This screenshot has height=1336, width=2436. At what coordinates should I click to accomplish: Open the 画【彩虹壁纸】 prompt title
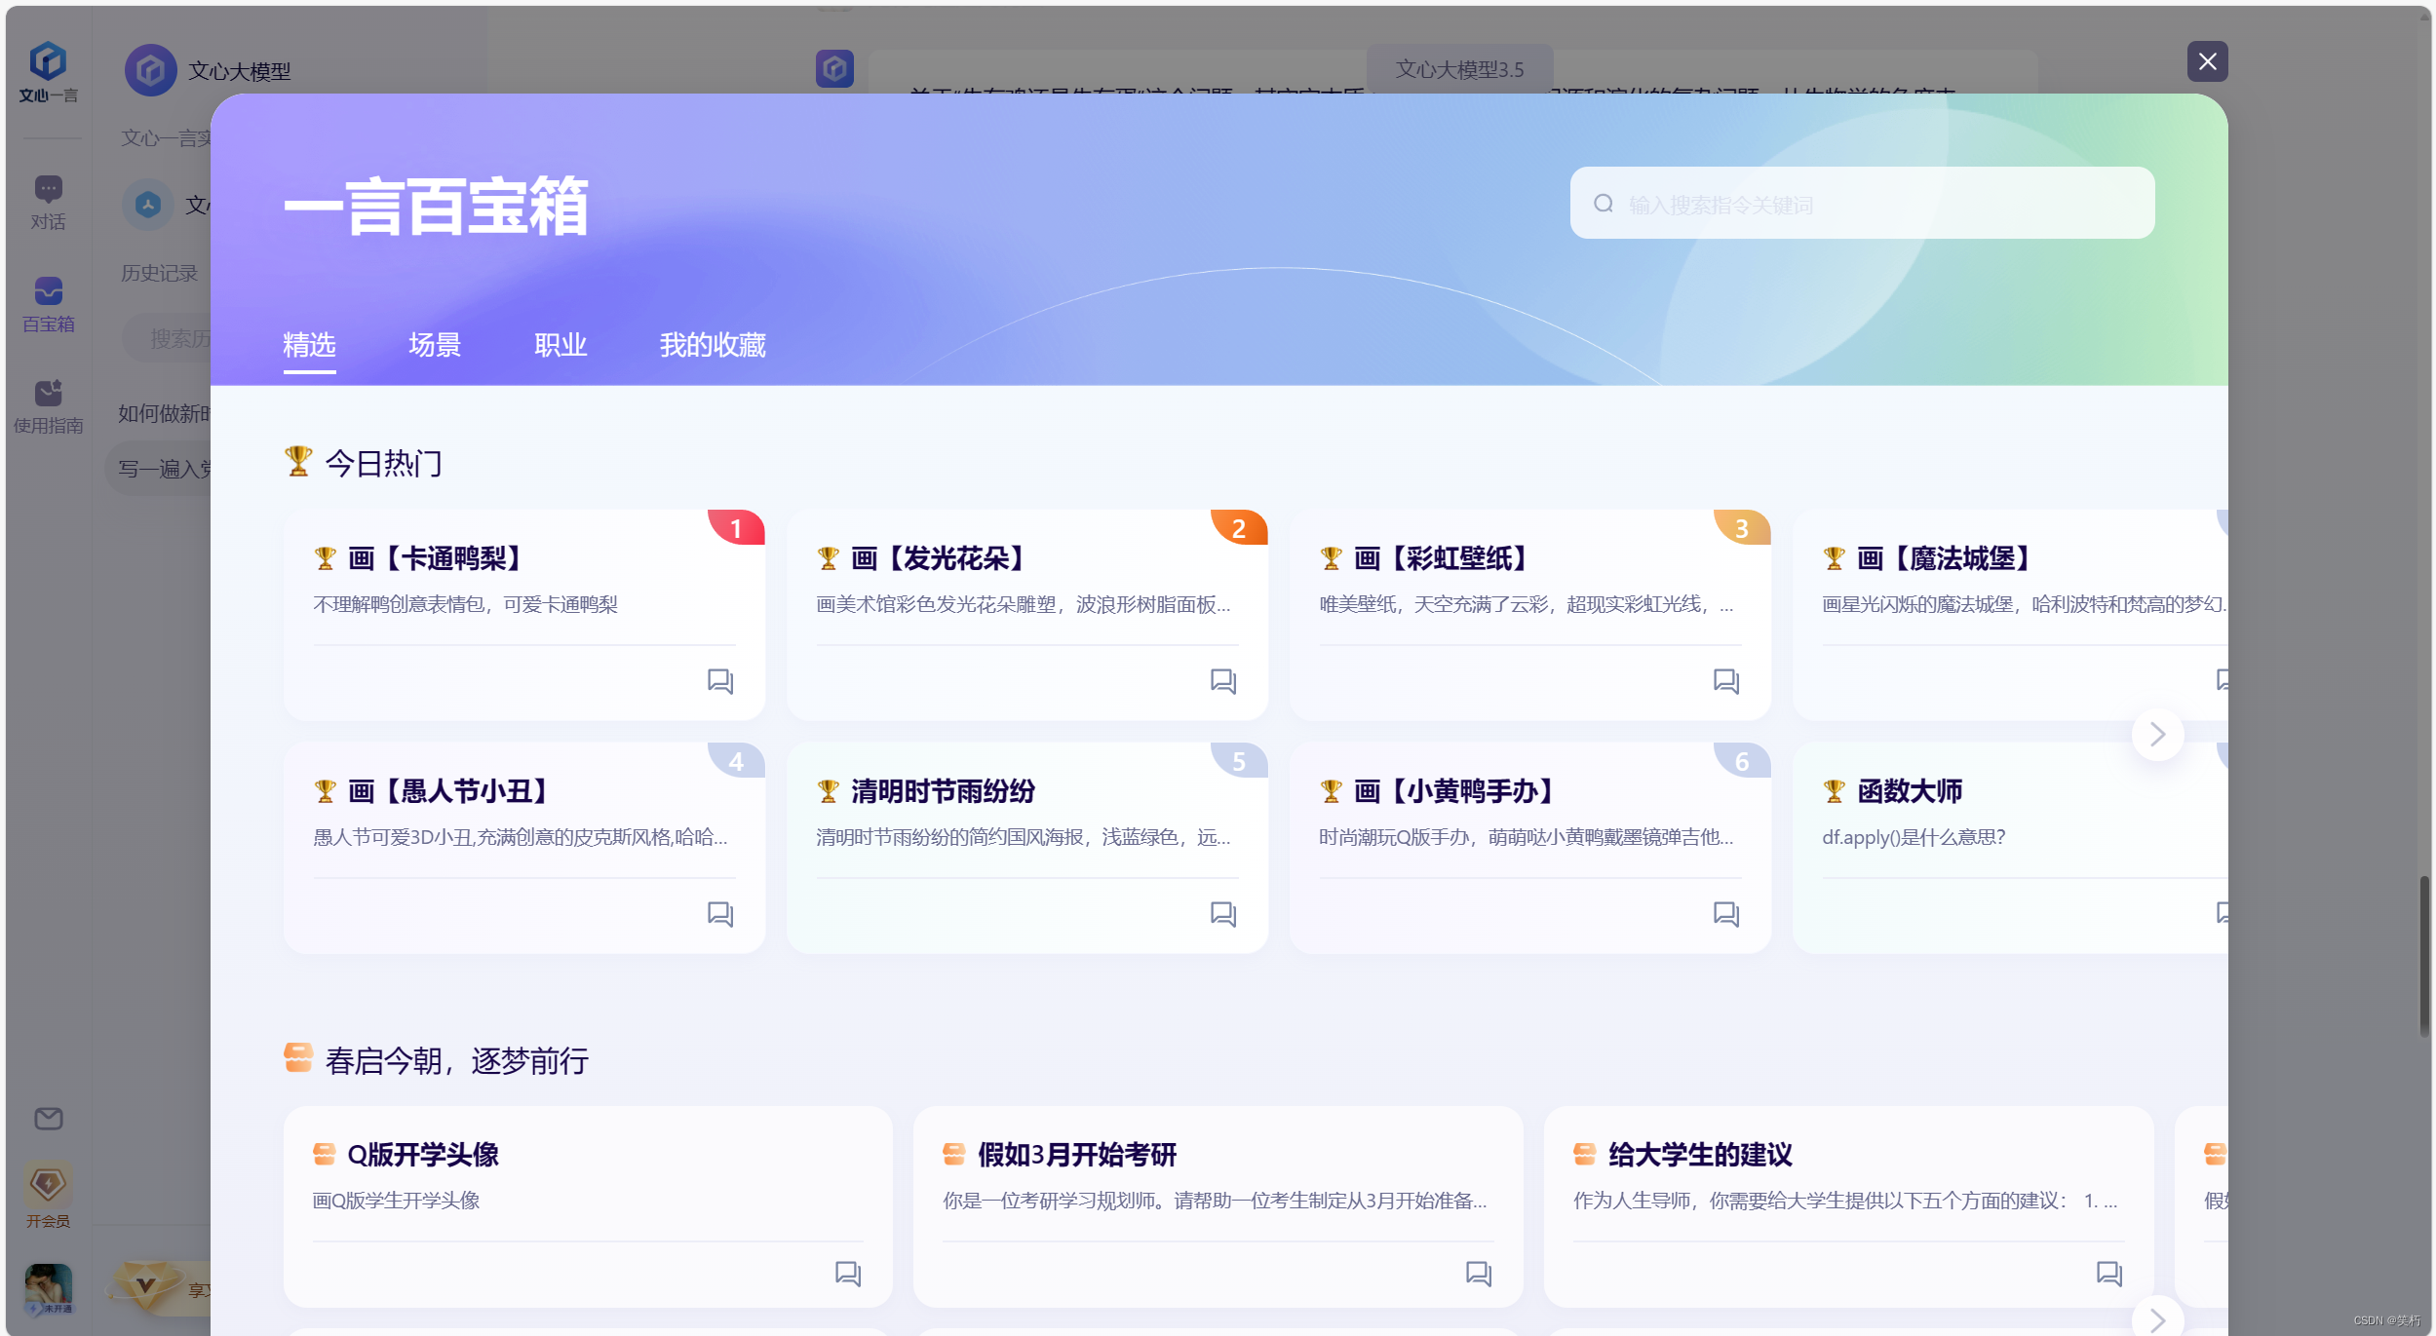1441,558
